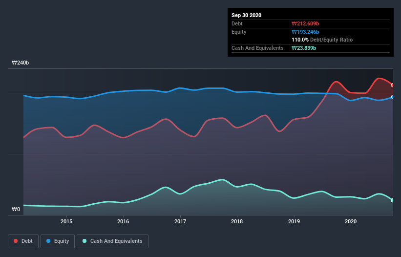Click the 2020 x-axis label
The width and height of the screenshot is (401, 257).
tap(351, 221)
